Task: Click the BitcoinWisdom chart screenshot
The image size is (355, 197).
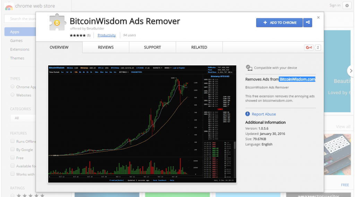Action: [x=142, y=124]
